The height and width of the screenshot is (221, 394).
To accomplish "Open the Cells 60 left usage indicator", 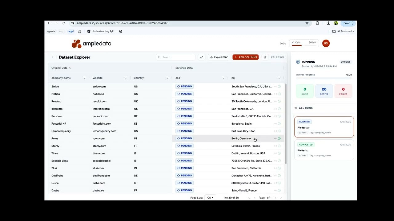I will 304,43.
